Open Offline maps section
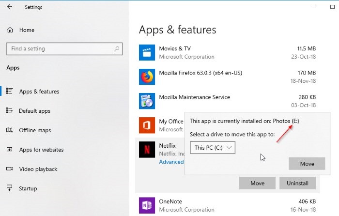This screenshot has width=339, height=216. (35, 130)
